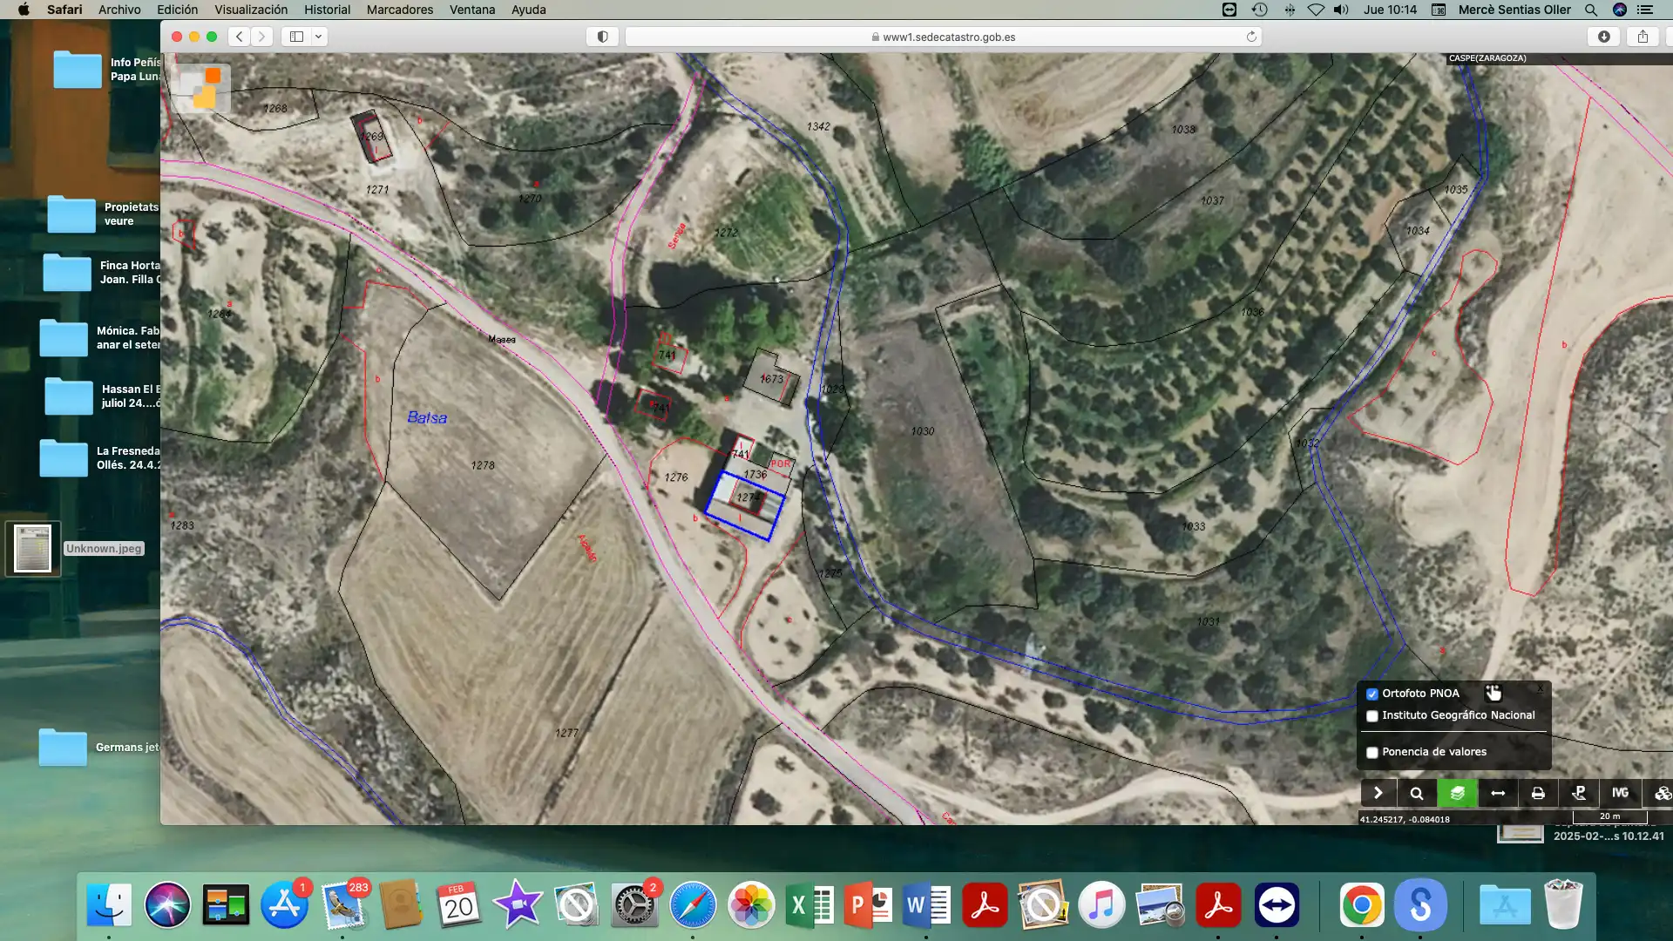
Task: Select the Unknown.jpeg desktop file
Action: (33, 549)
